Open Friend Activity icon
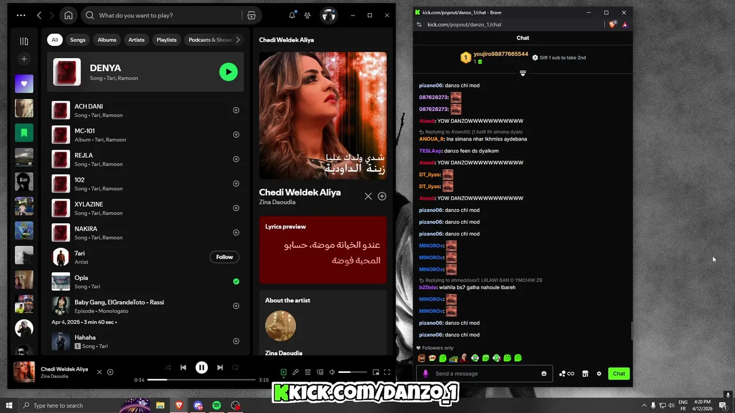This screenshot has height=413, width=735. (x=308, y=15)
